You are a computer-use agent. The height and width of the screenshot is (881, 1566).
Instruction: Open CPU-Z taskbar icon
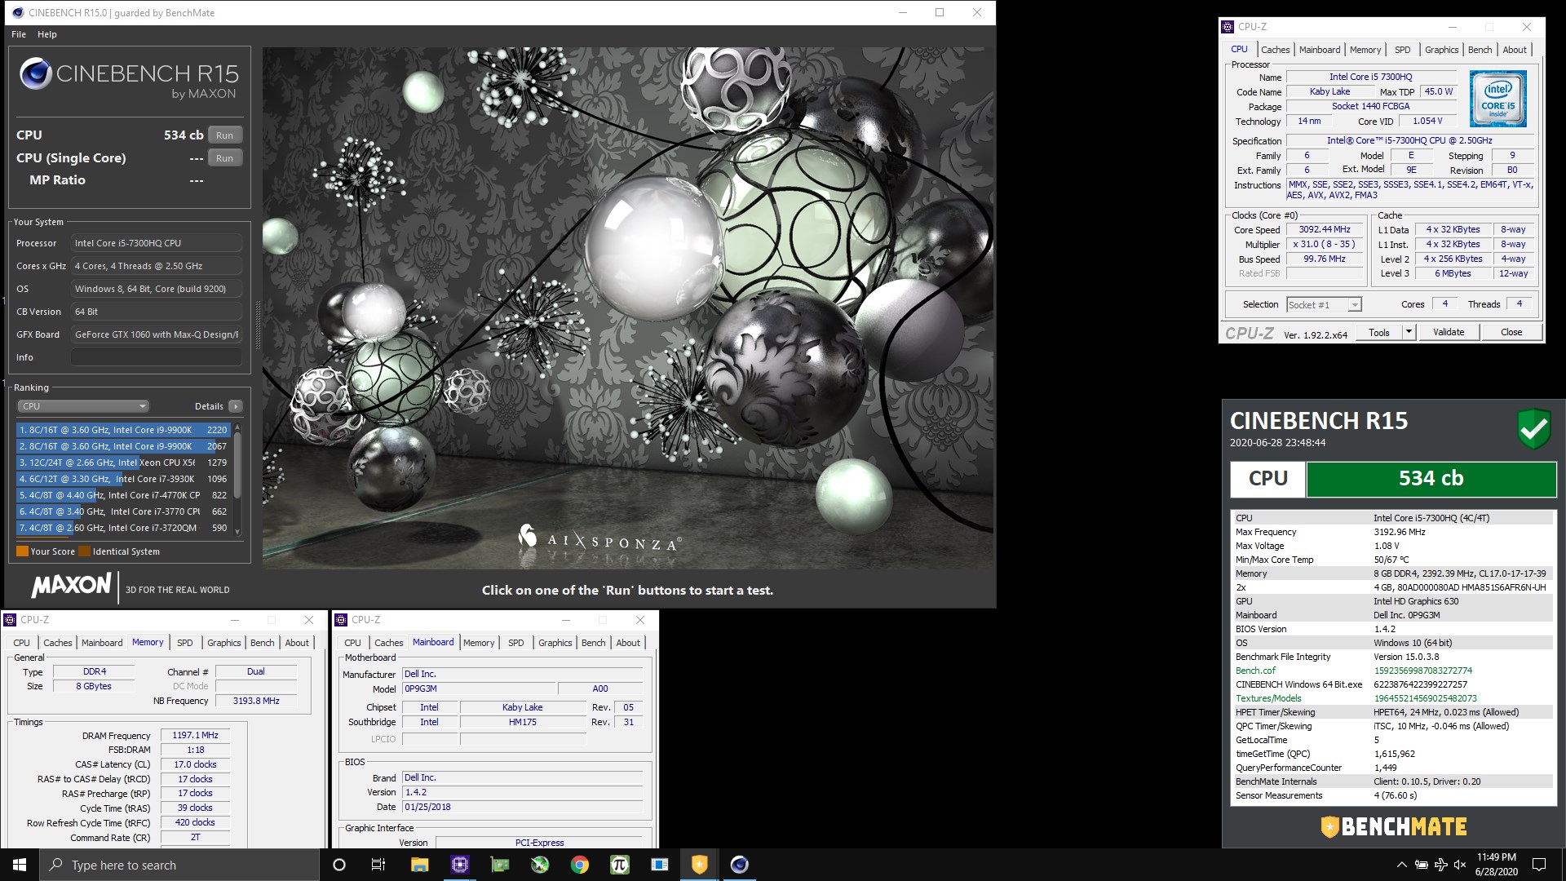(460, 865)
